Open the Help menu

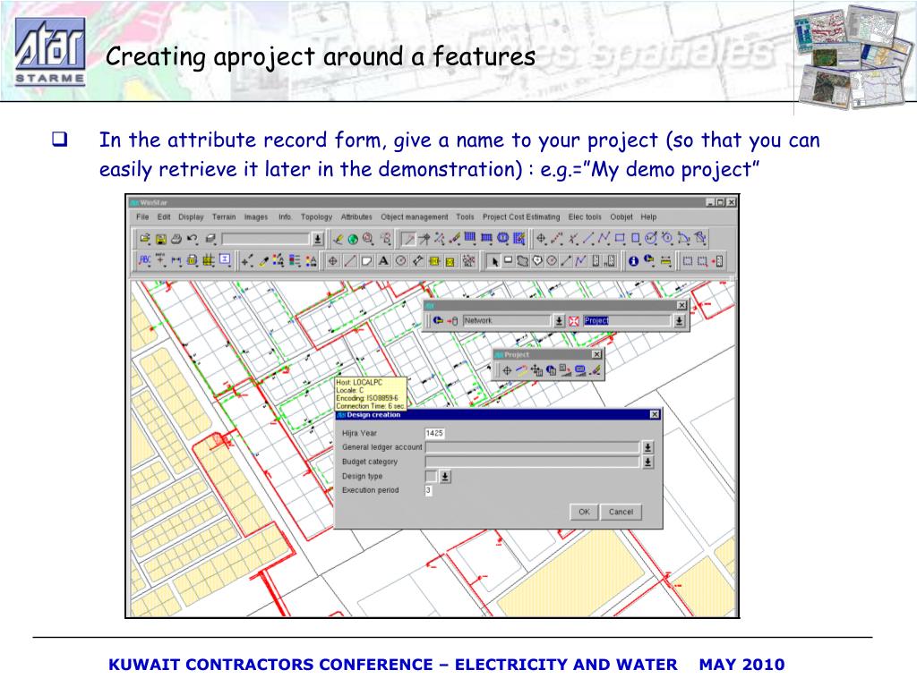click(648, 216)
